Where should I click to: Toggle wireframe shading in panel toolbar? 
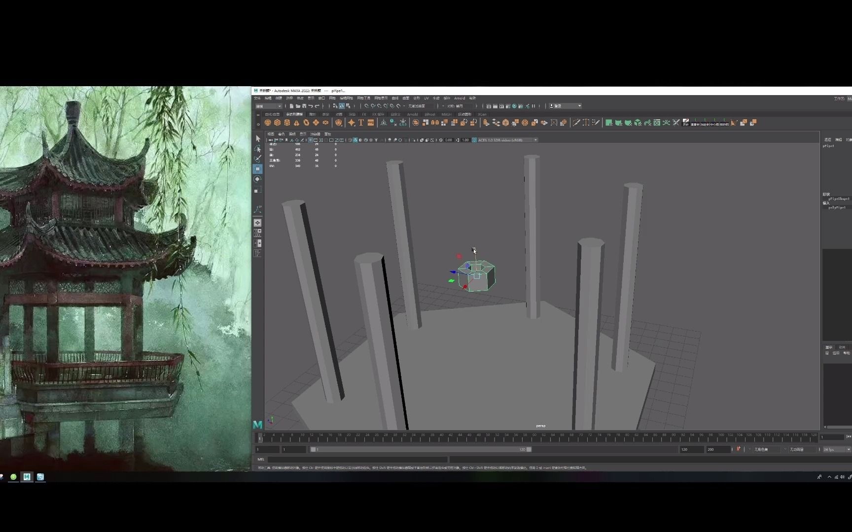click(350, 140)
